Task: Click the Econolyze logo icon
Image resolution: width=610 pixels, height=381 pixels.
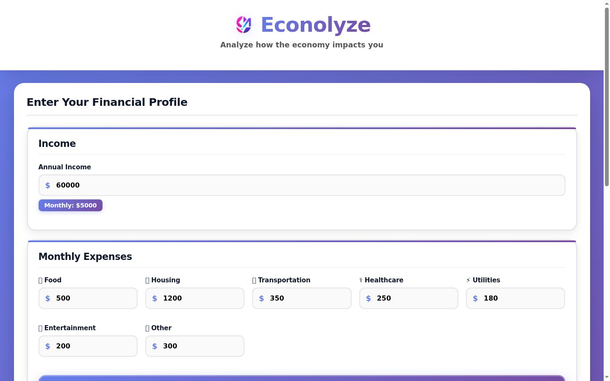Action: (244, 25)
